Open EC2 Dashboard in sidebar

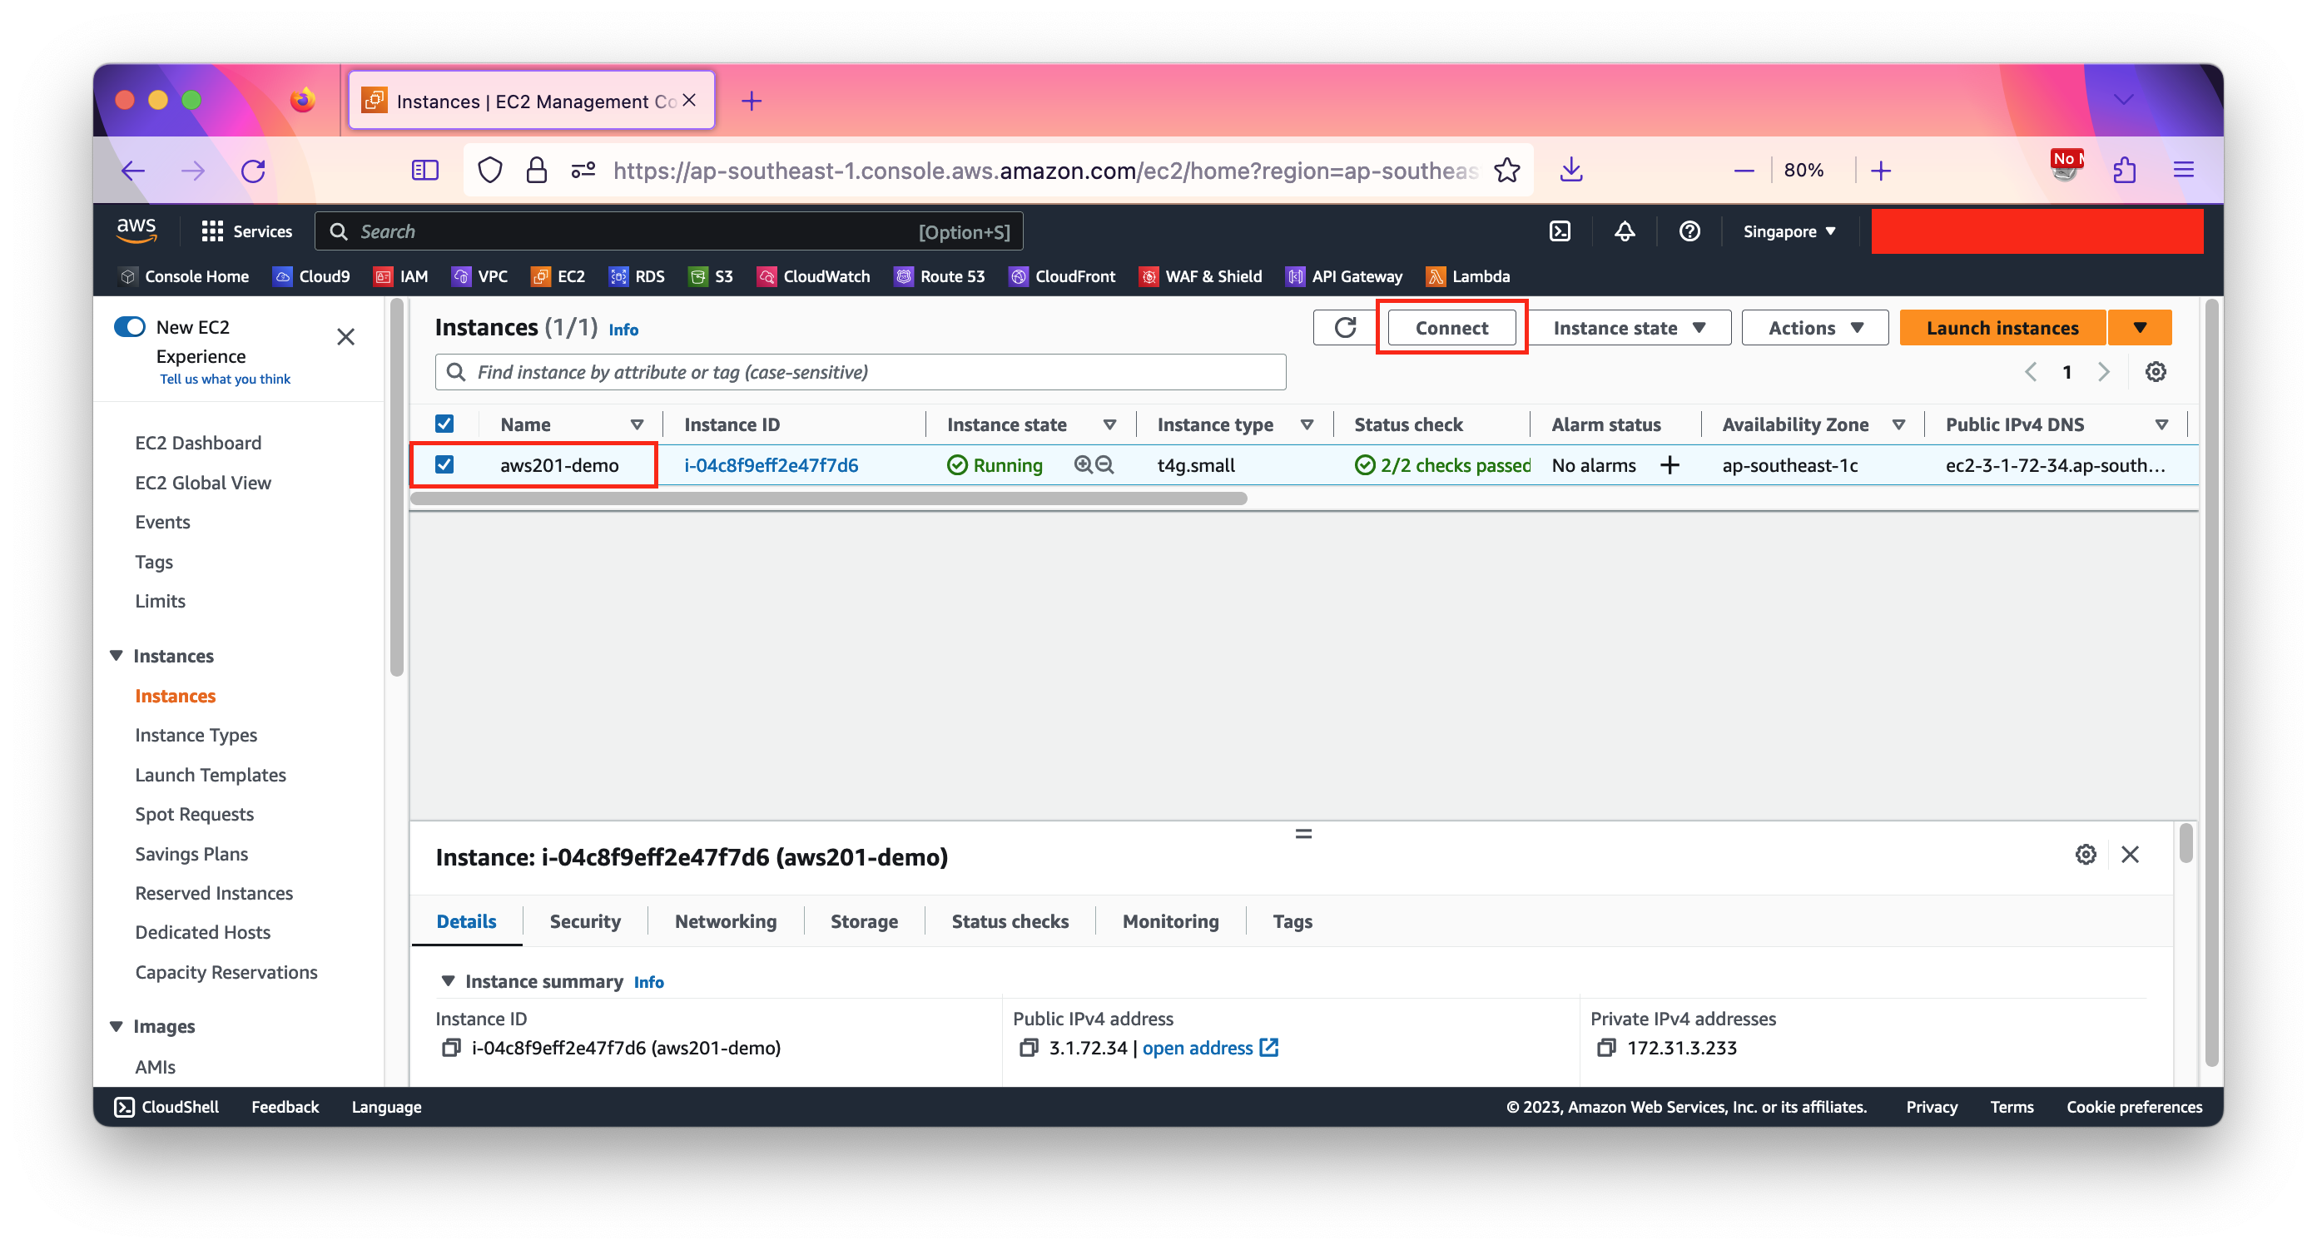198,443
